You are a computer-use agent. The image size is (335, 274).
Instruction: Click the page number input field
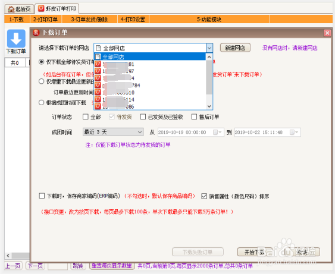tap(58, 266)
